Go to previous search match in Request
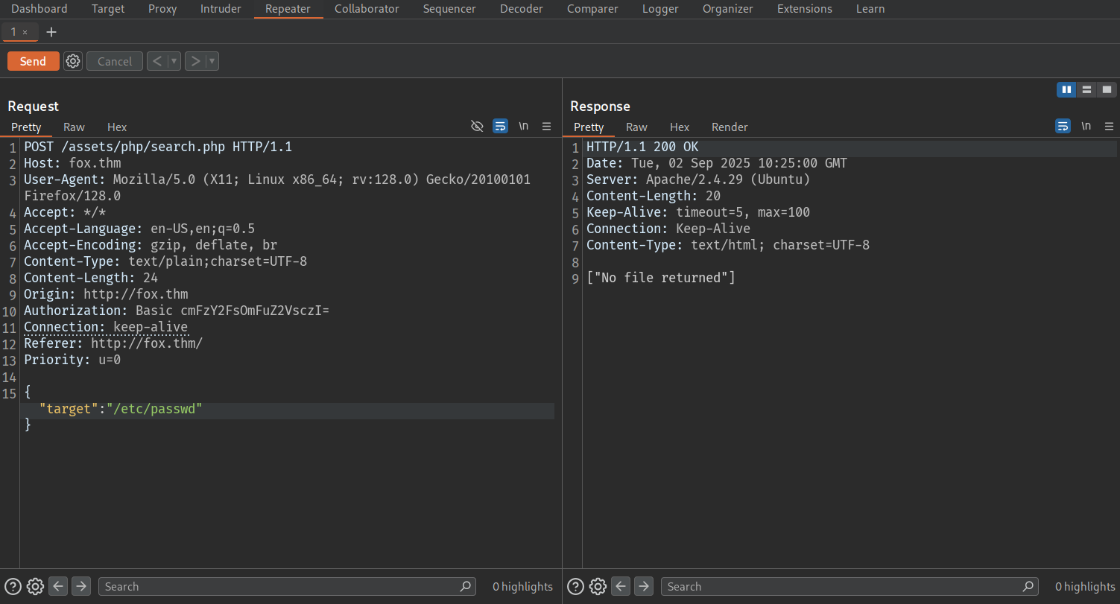1120x604 pixels. click(x=59, y=586)
